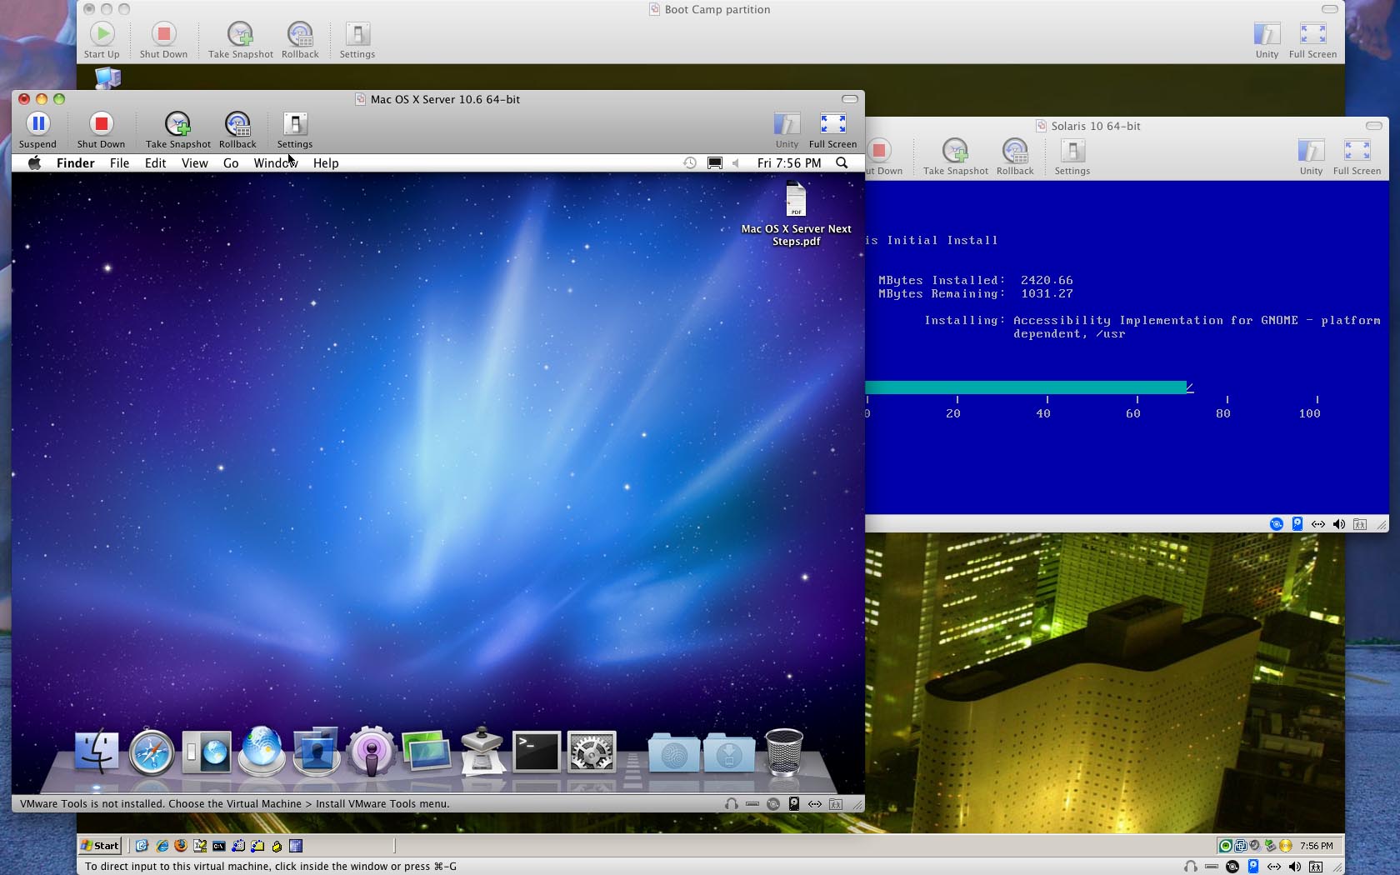The width and height of the screenshot is (1400, 875).
Task: Open the File menu
Action: [119, 163]
